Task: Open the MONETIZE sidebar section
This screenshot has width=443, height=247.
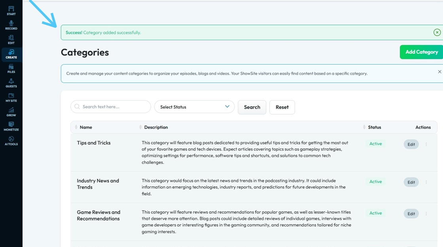Action: 11,126
